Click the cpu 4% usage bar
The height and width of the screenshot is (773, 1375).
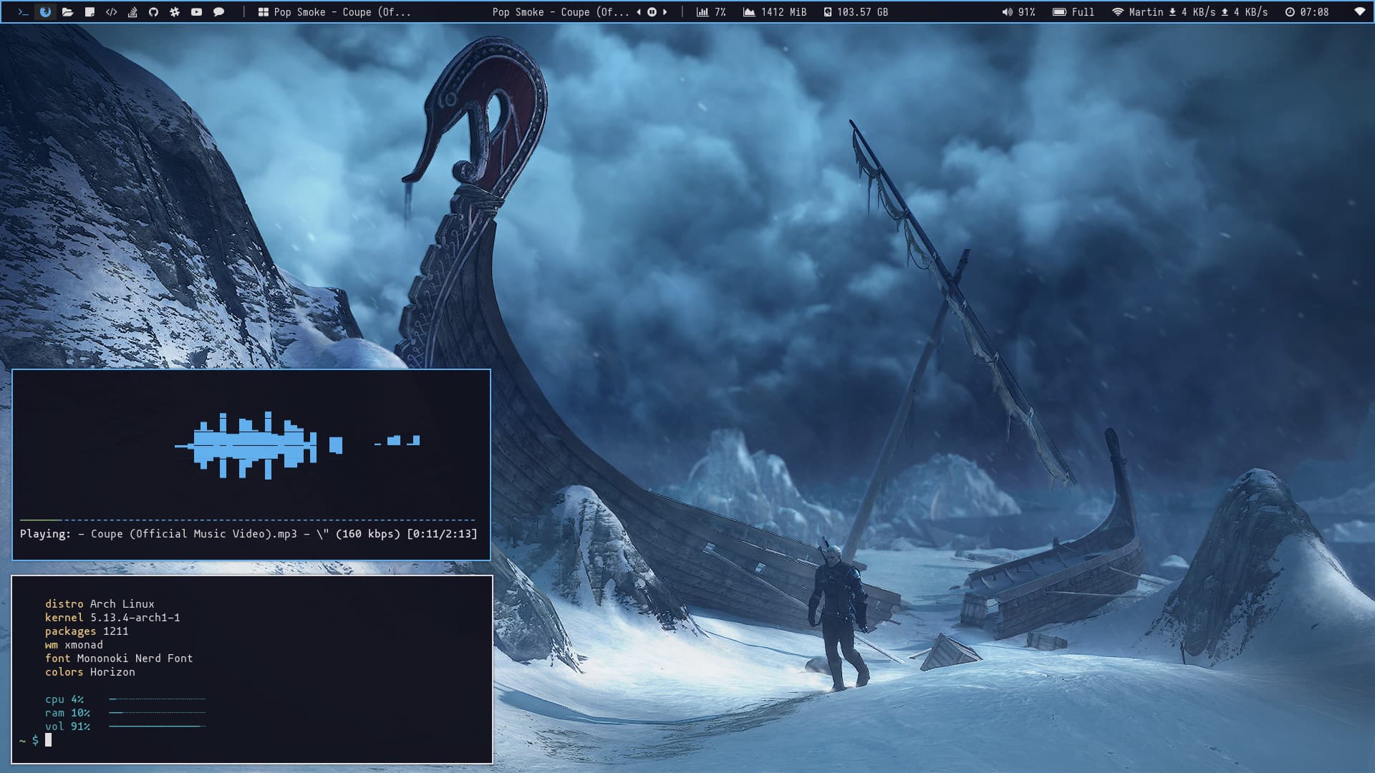[x=158, y=699]
